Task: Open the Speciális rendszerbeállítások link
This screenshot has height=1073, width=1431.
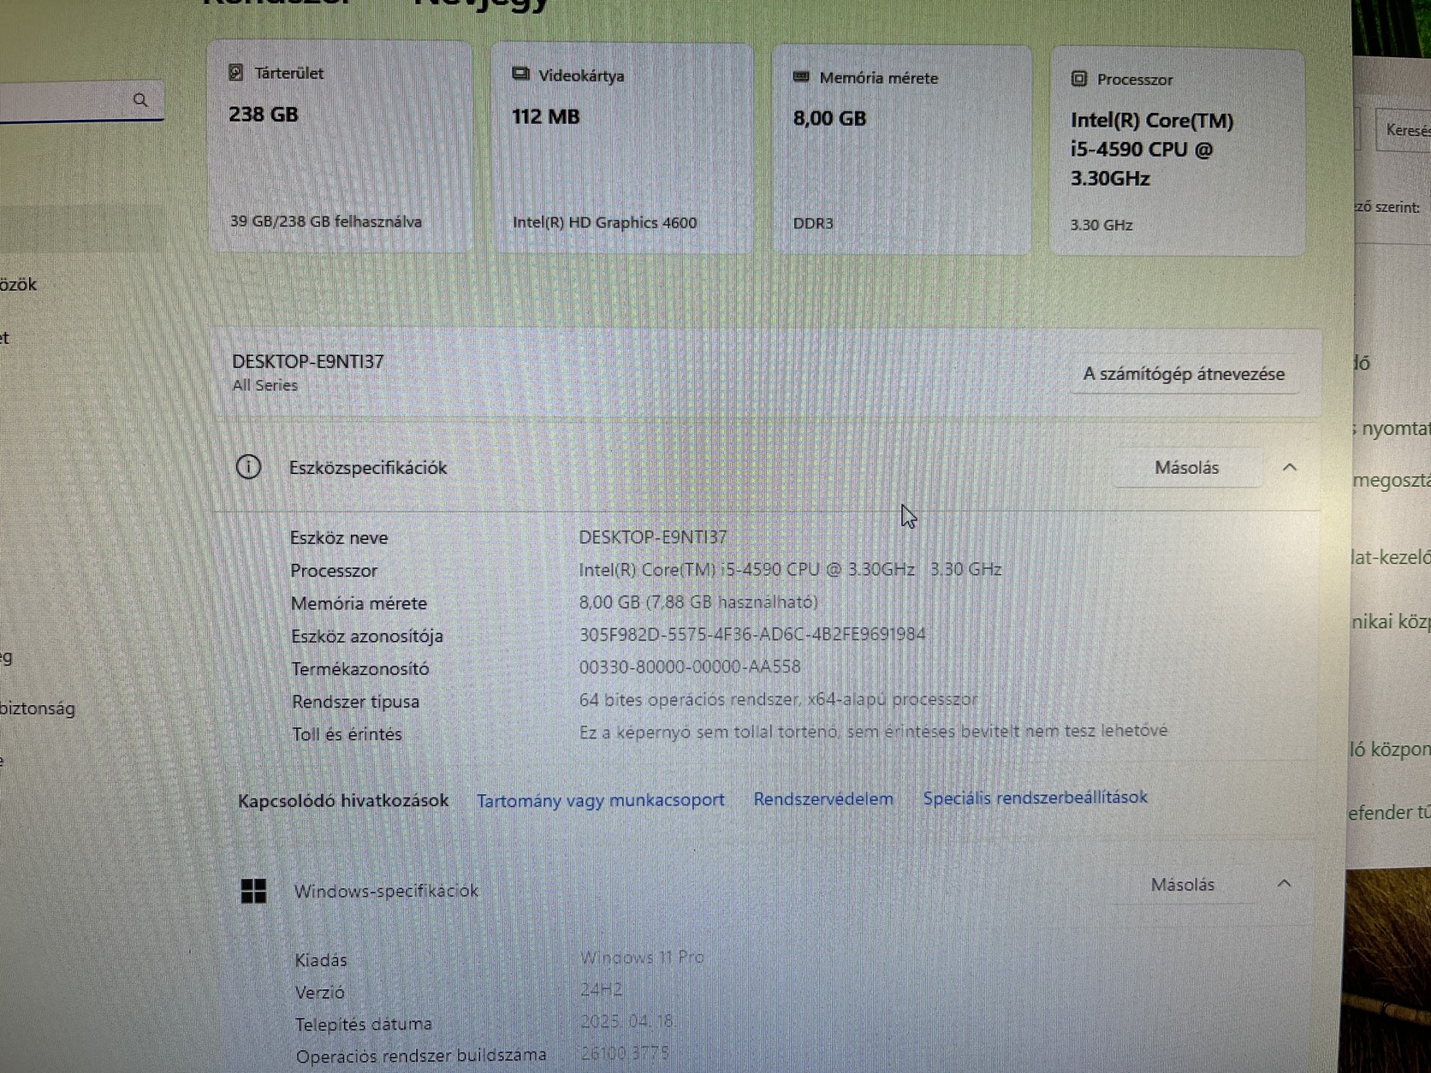Action: coord(1035,797)
